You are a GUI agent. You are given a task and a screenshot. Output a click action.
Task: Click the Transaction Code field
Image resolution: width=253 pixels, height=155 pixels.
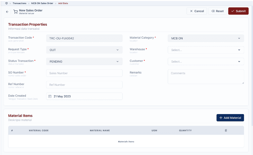point(84,38)
